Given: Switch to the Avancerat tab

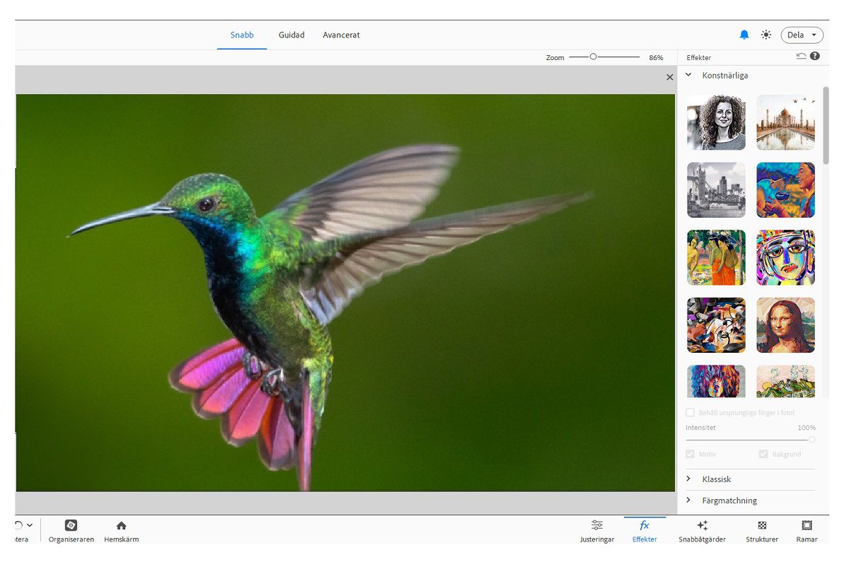Looking at the screenshot, I should click(x=341, y=35).
